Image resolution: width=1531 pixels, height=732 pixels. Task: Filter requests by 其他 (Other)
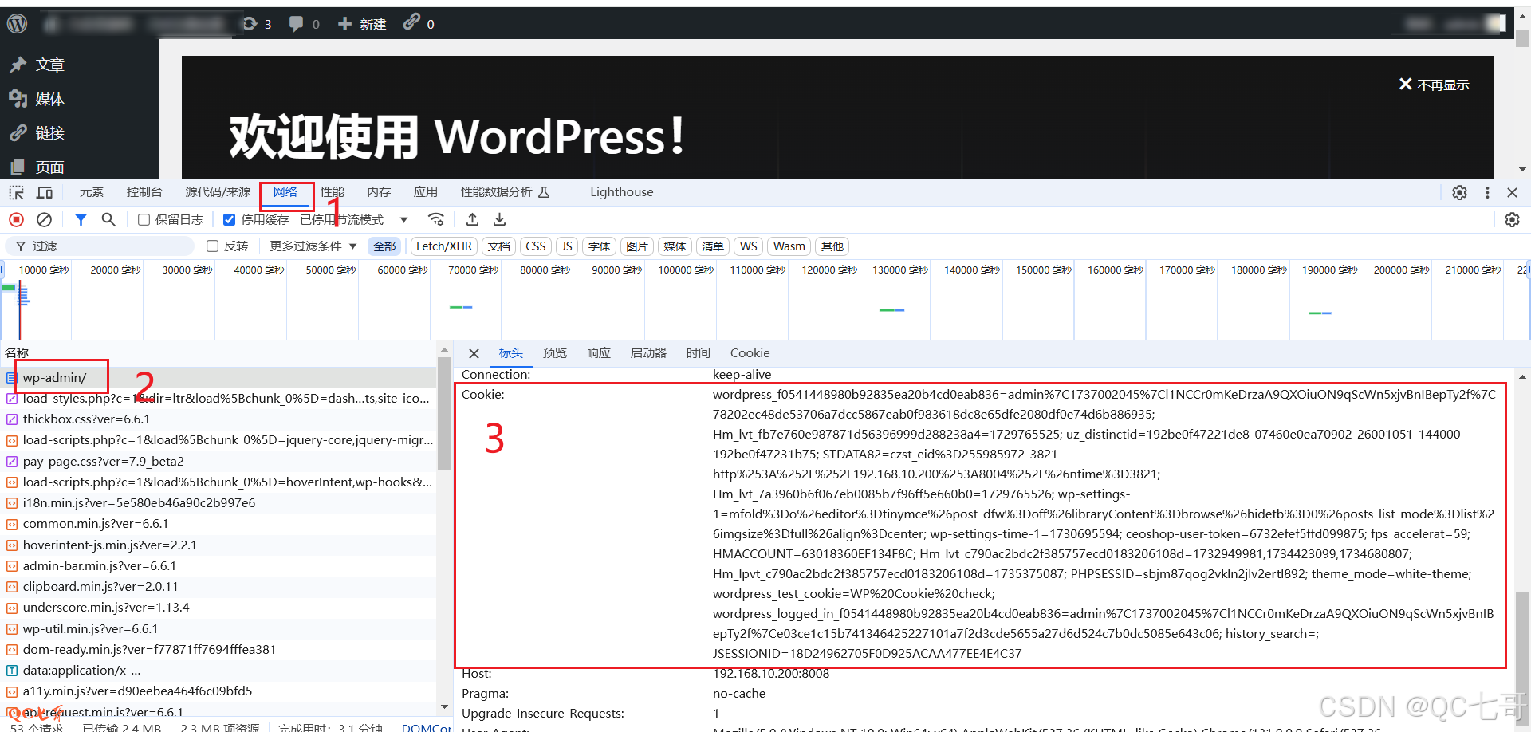tap(832, 246)
